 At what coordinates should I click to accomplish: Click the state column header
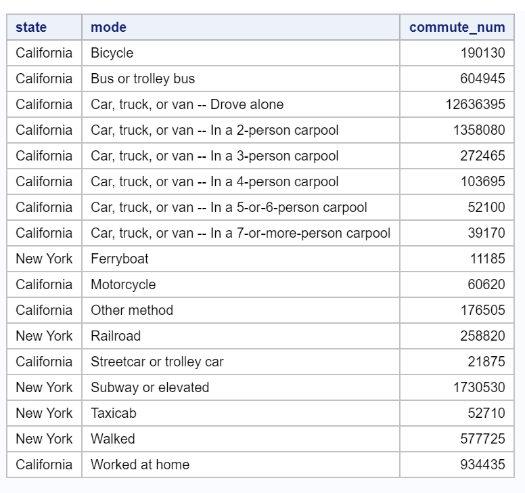point(31,27)
